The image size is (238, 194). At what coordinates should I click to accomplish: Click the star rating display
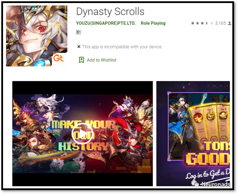(202, 23)
